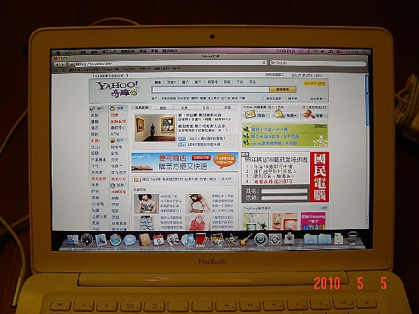
Task: Click the yellow Yahoo search button
Action: pos(283,89)
